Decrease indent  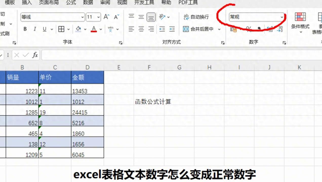(162, 29)
